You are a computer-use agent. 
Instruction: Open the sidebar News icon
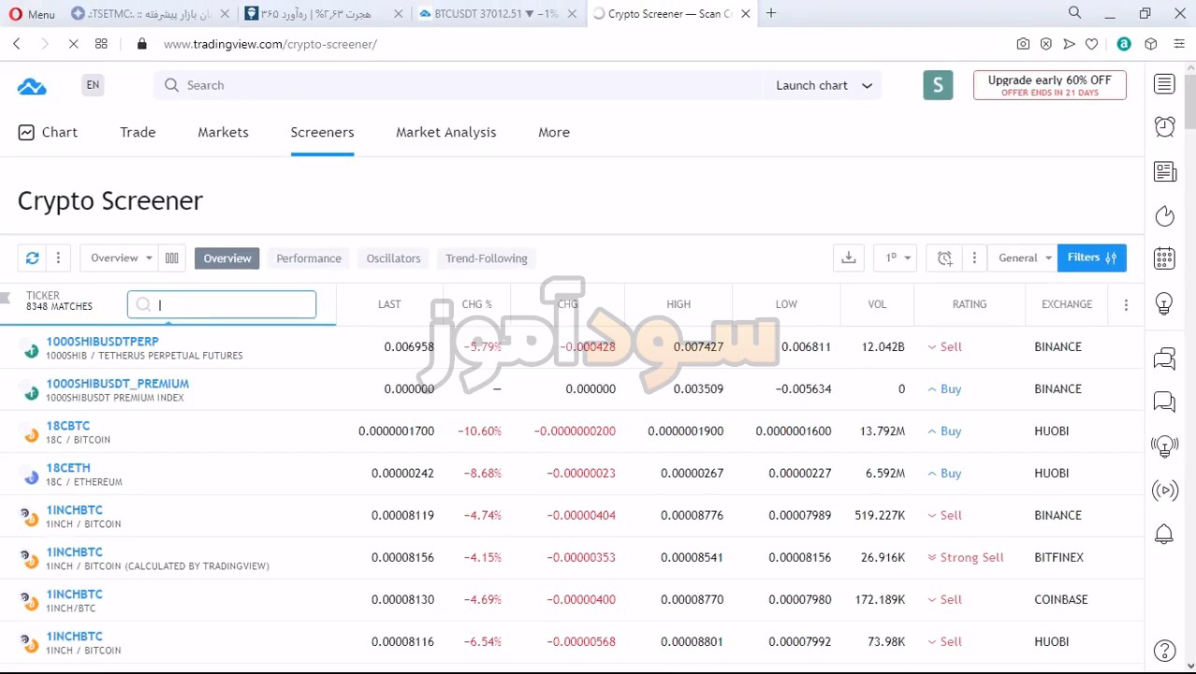click(x=1164, y=171)
